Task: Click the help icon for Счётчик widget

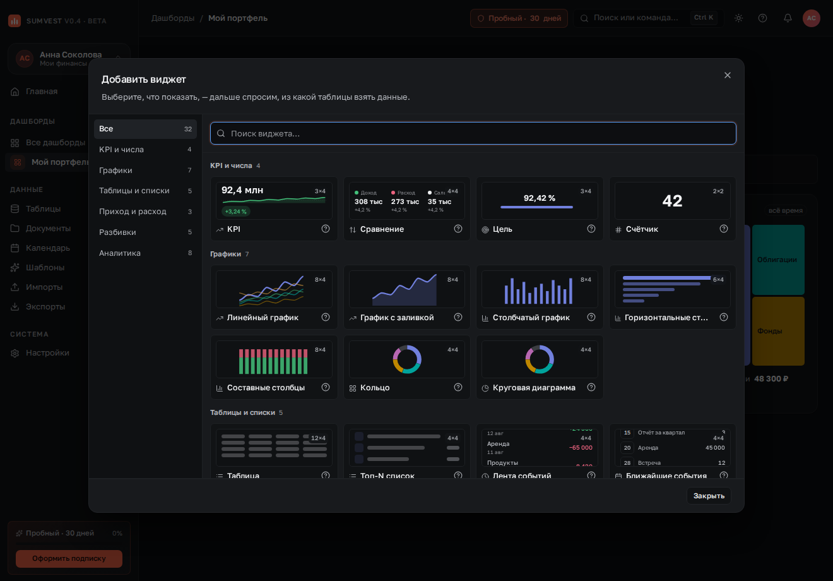Action: [724, 229]
